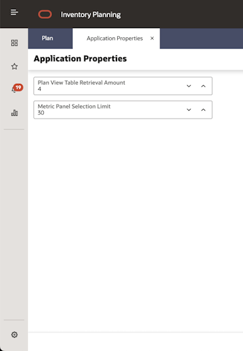Increase Metric Panel Selection Limit

pyautogui.click(x=203, y=110)
